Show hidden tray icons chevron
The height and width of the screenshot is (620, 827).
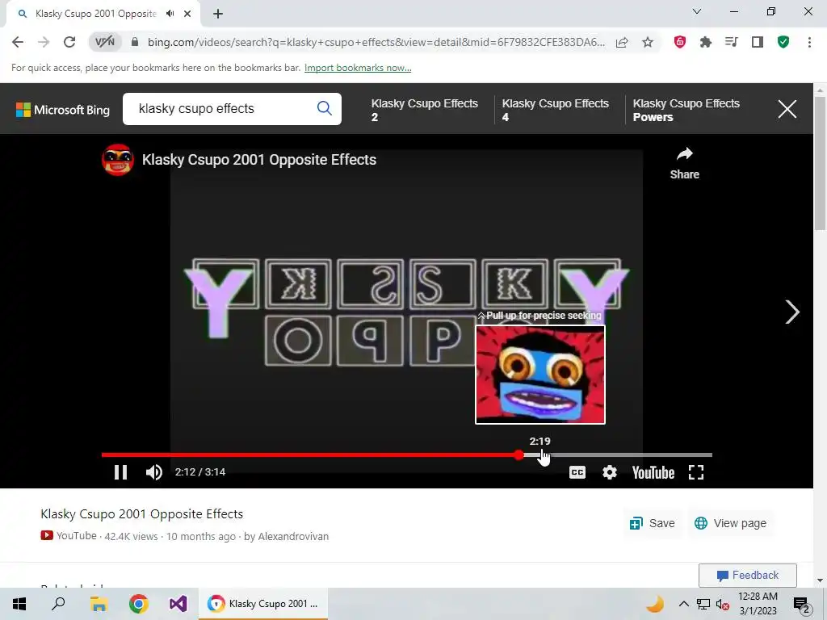(683, 604)
